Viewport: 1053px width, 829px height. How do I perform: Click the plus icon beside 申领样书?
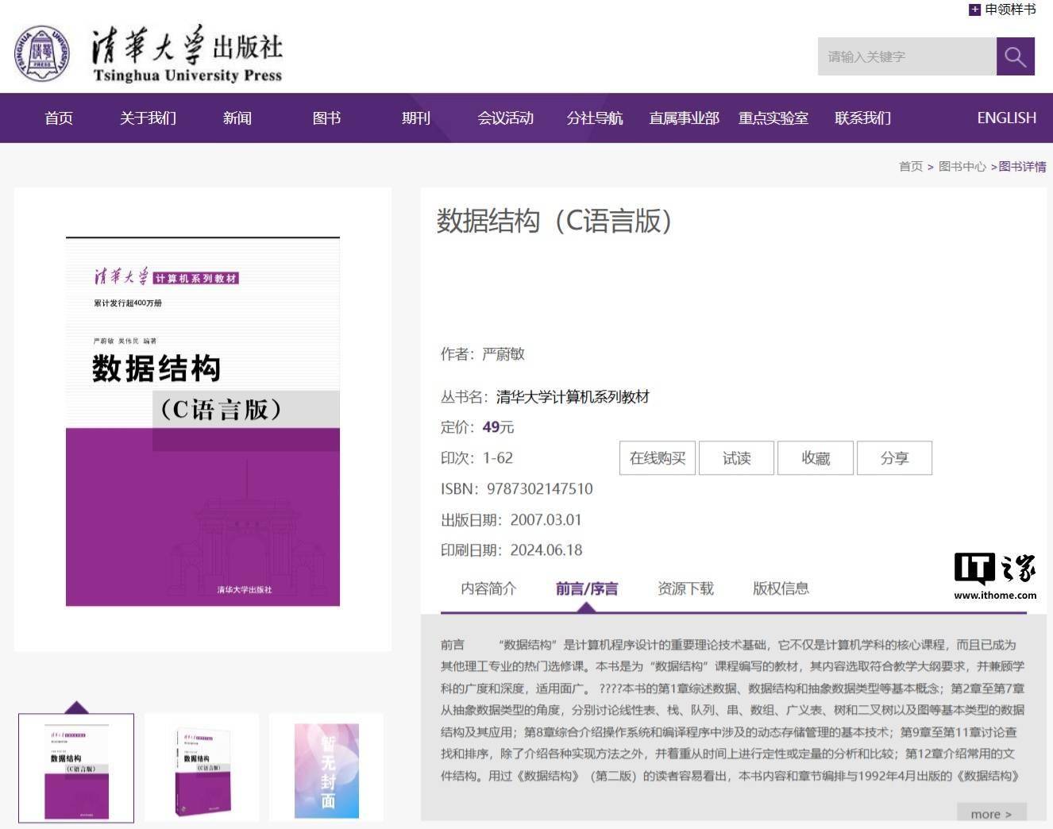(x=974, y=10)
